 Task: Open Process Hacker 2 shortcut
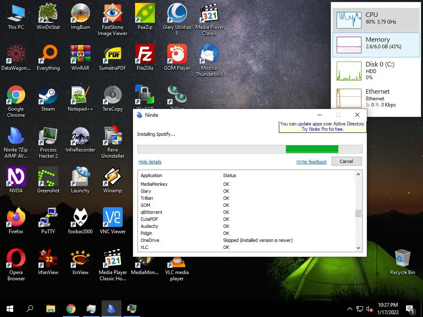[48, 142]
